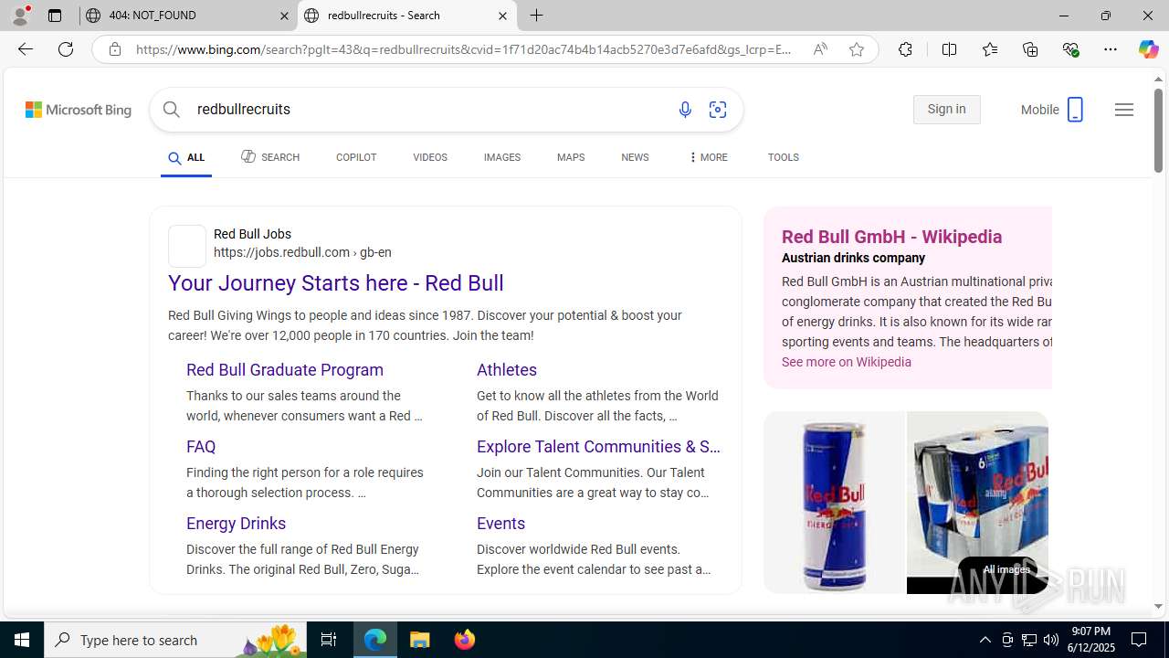The width and height of the screenshot is (1169, 658).
Task: Click the browser address bar URL
Action: pyautogui.click(x=464, y=49)
